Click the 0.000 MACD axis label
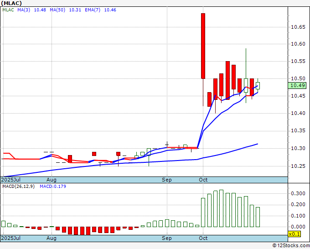This screenshot has height=249, width=310. 298,227
